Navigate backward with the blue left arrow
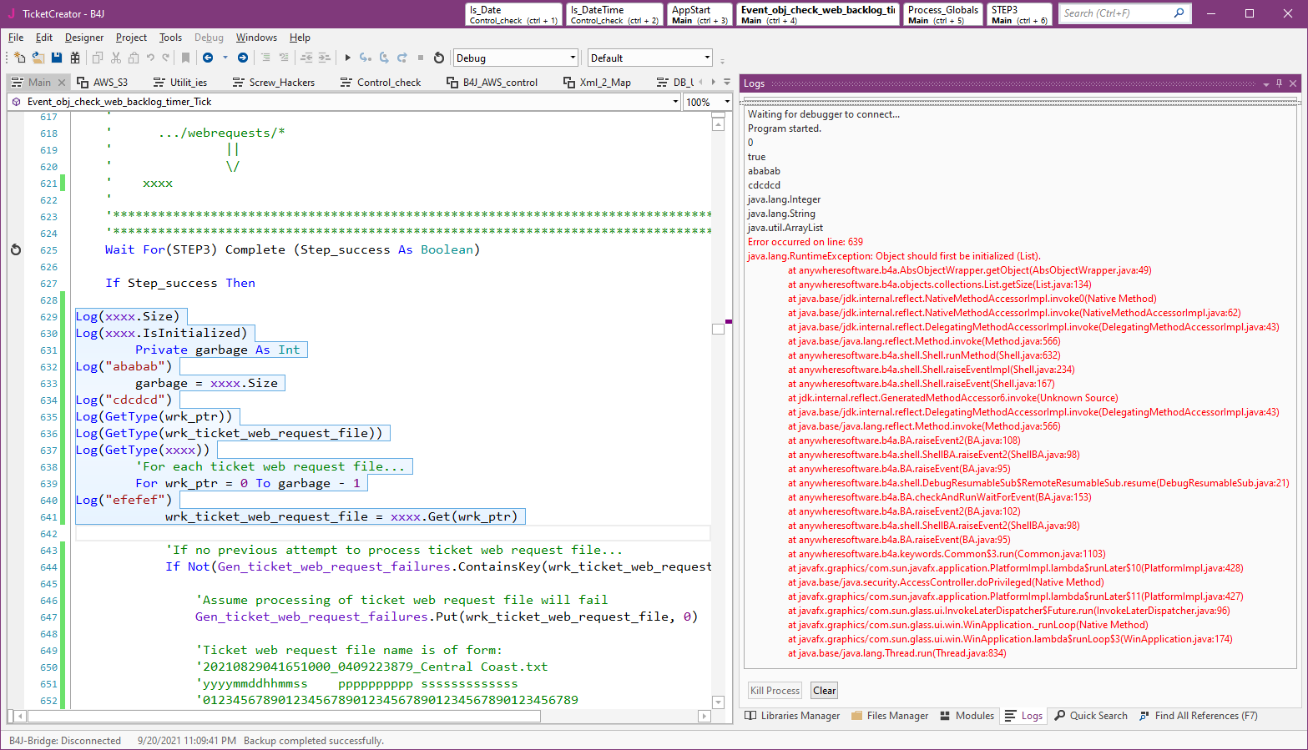1308x750 pixels. [208, 58]
